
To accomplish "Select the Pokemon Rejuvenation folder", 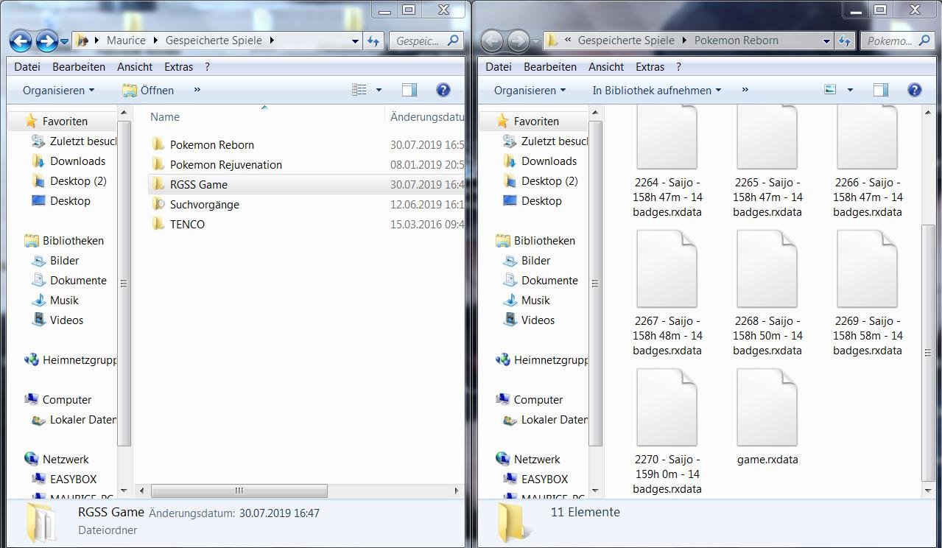I will pos(225,164).
